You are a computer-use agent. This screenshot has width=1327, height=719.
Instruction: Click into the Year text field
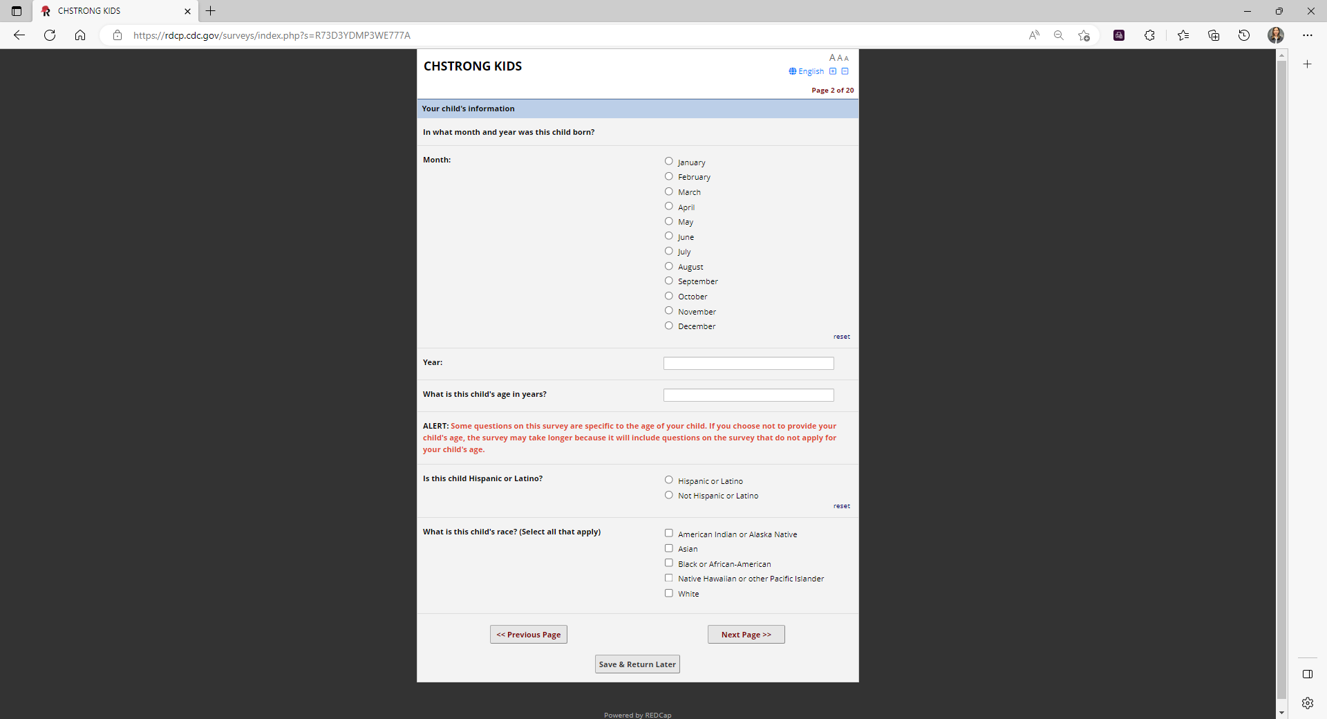pyautogui.click(x=748, y=364)
